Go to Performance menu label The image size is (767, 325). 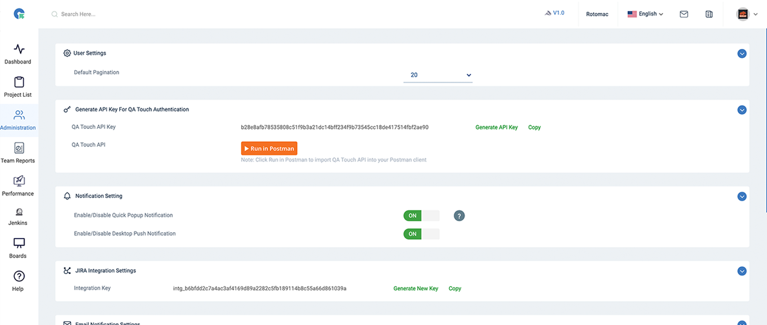click(18, 194)
